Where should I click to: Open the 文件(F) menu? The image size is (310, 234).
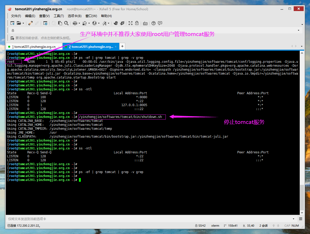(16, 16)
